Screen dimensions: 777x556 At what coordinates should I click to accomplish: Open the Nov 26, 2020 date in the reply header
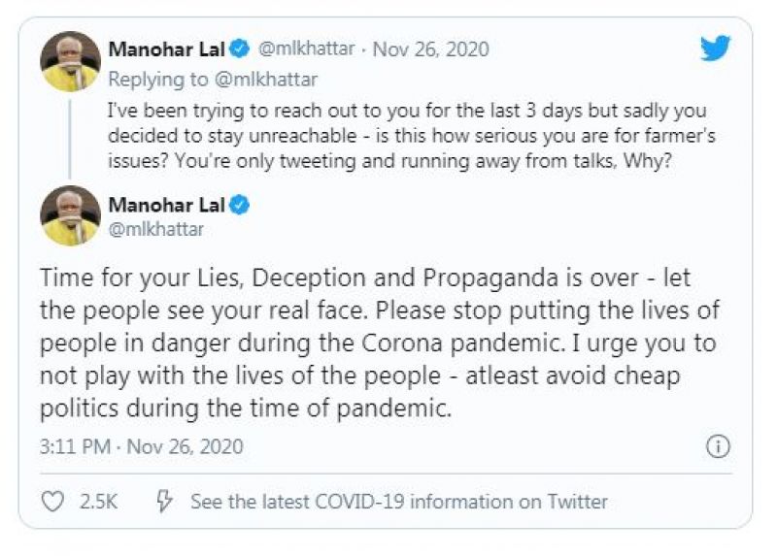430,49
